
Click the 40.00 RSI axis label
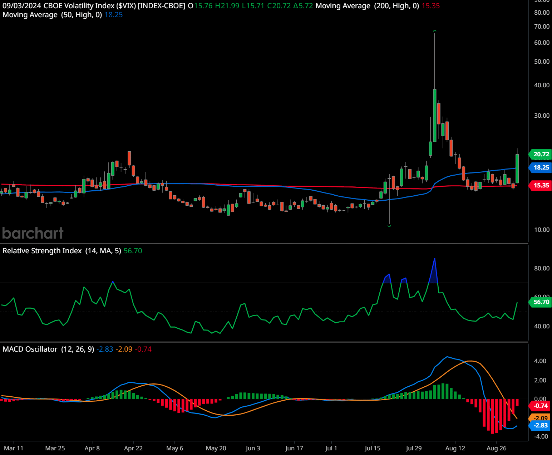point(542,326)
